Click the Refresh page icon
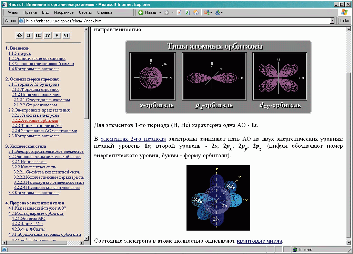The height and width of the screenshot is (254, 353). pyautogui.click(x=187, y=12)
